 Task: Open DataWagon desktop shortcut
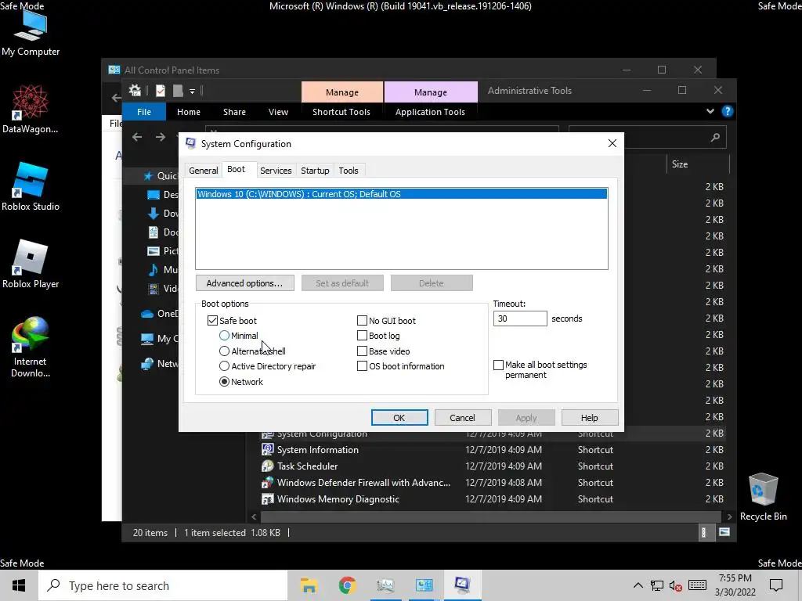(31, 109)
